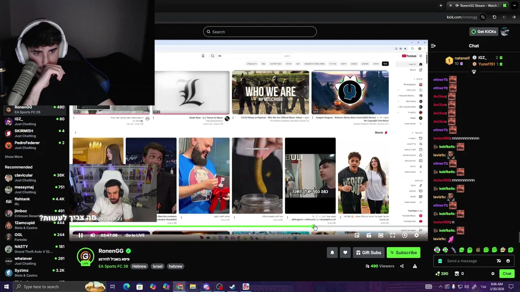520x292 pixels.
Task: Mute the stream volume speaker icon
Action: 93,235
